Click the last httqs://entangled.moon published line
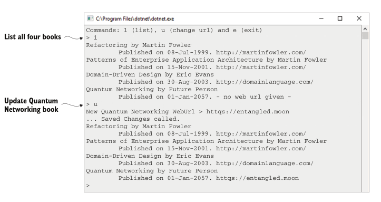Viewport: 381px width, 202px height. pos(209,178)
